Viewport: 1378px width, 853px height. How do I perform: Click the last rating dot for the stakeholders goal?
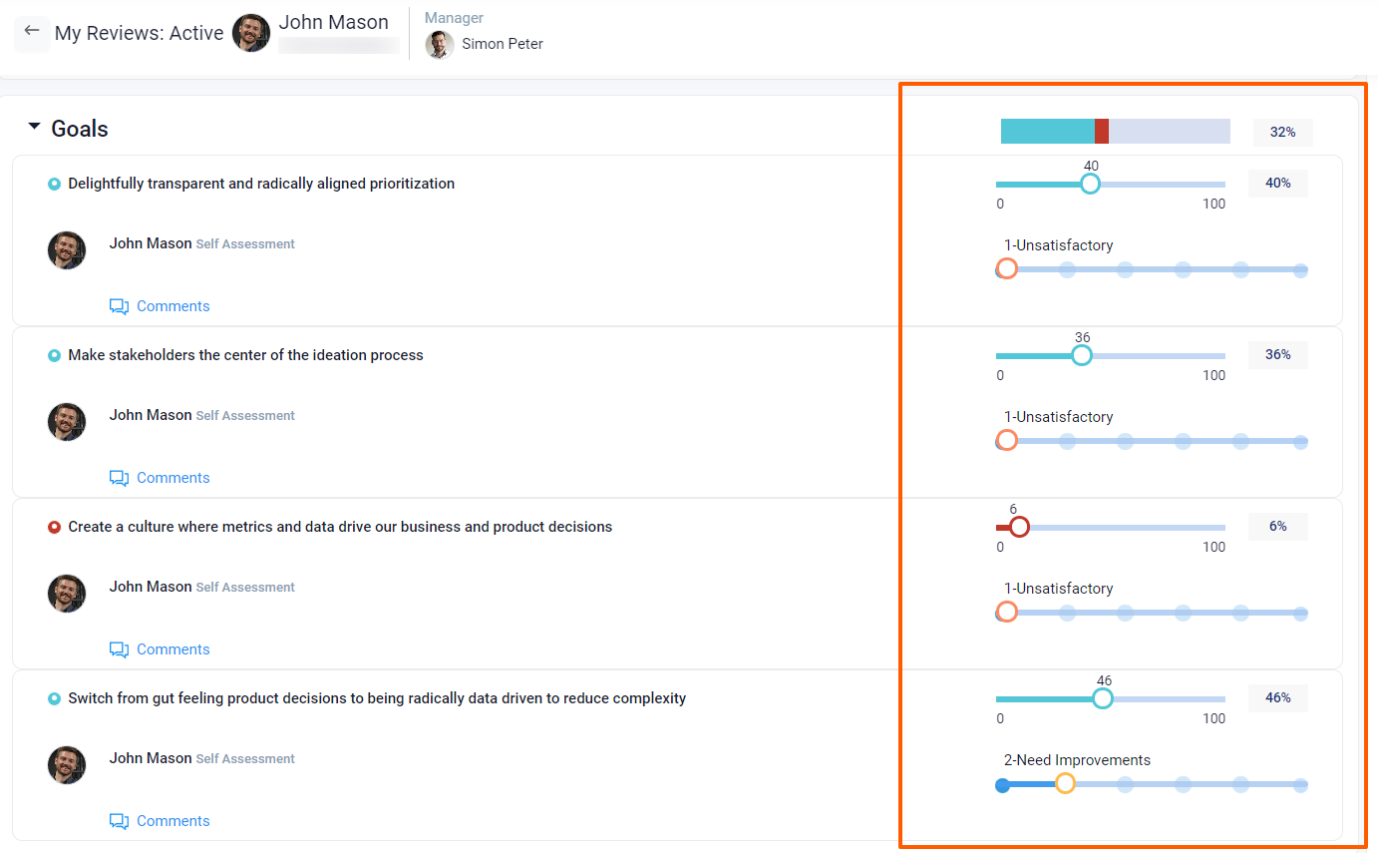point(1300,441)
